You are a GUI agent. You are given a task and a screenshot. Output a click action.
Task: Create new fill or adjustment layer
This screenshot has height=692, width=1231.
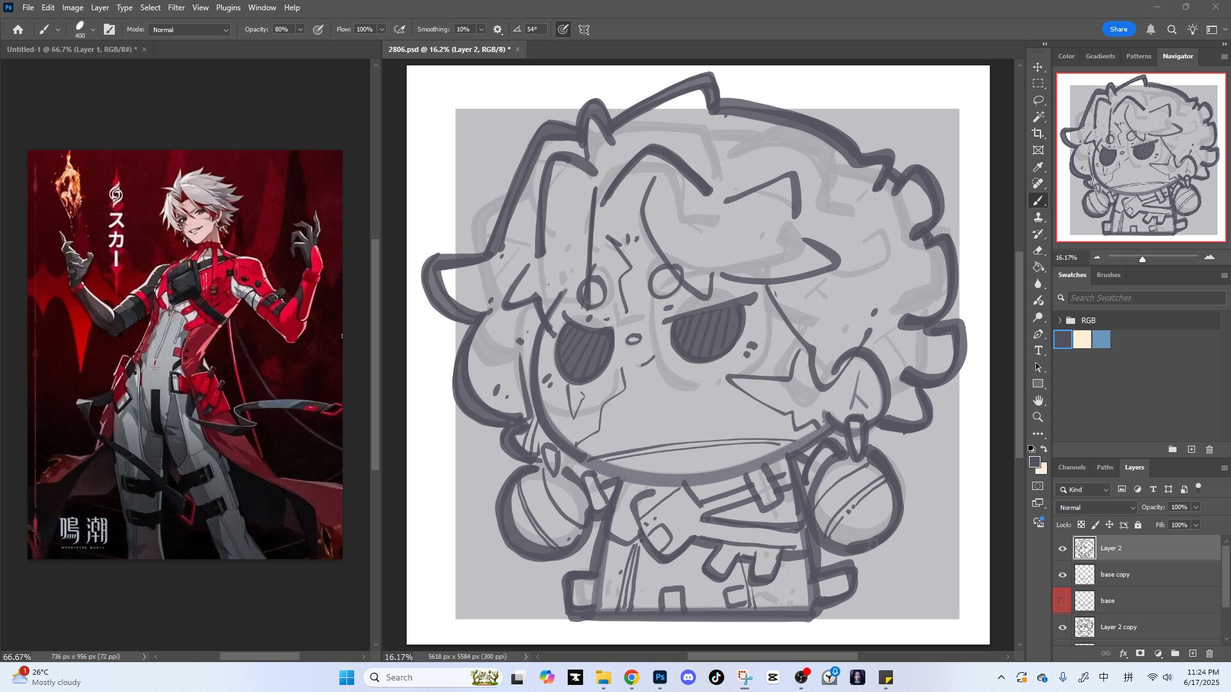[1158, 654]
